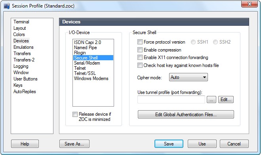The height and width of the screenshot is (155, 261).
Task: Close the Session Profile dialog
Action: pyautogui.click(x=250, y=4)
